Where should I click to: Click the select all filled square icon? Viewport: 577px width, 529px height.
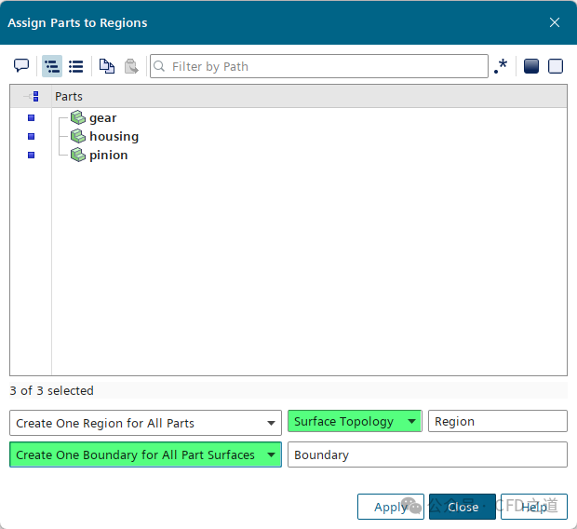coord(531,66)
